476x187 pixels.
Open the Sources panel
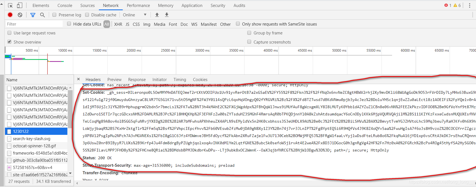point(88,6)
